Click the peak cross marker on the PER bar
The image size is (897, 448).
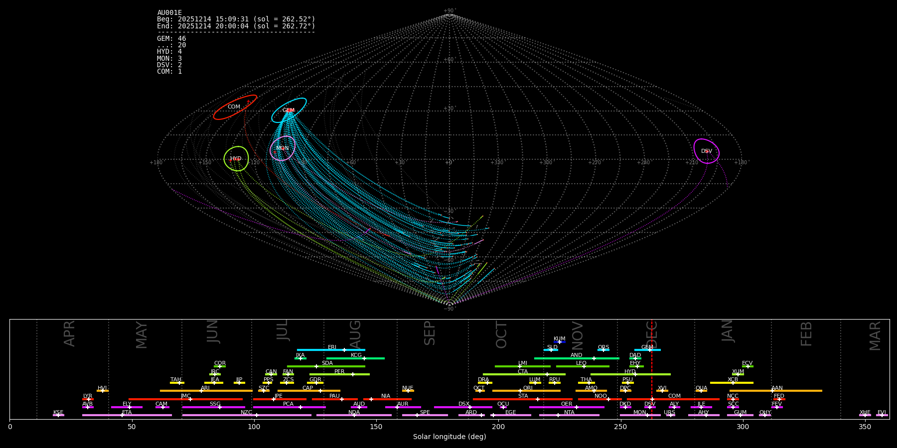click(x=353, y=374)
